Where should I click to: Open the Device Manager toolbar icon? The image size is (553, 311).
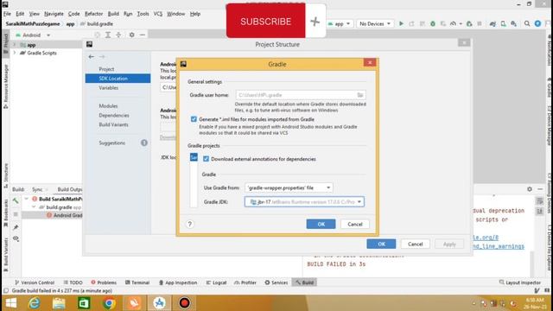coord(503,23)
